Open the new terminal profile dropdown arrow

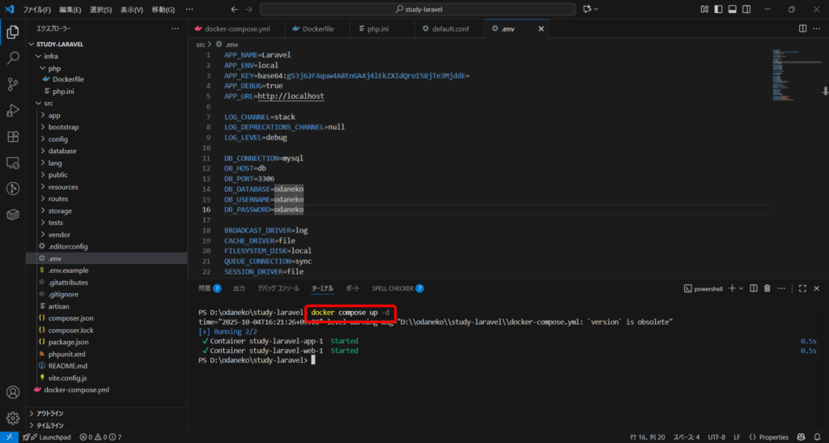click(741, 288)
